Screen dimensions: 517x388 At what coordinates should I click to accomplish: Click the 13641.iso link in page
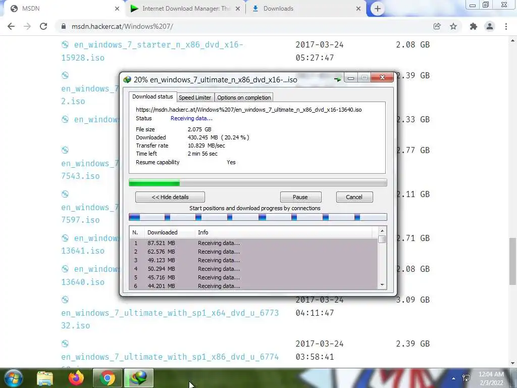[83, 251]
